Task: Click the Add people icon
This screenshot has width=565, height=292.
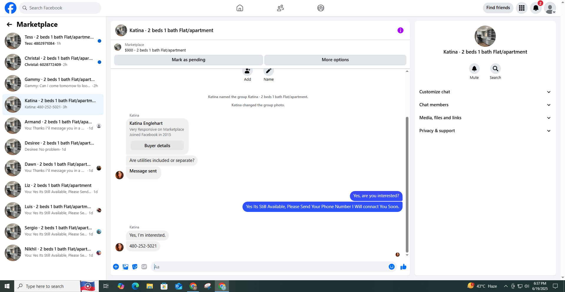Action: pyautogui.click(x=247, y=71)
